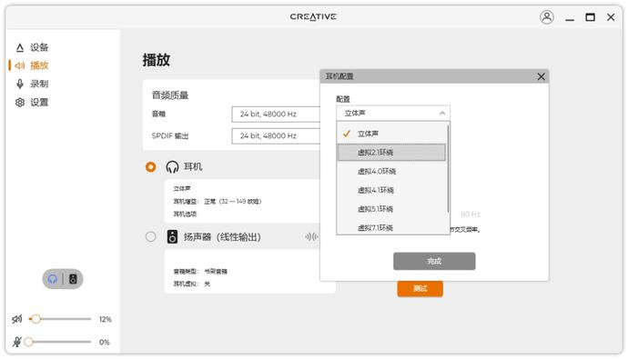628x359 pixels.
Task: Click the 音箱类型 书架音箱 text
Action: (200, 272)
